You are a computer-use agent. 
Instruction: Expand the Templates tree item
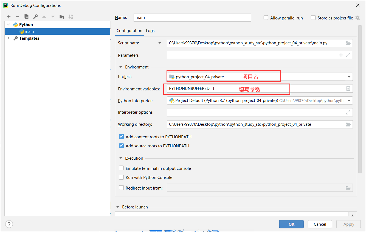click(9, 38)
